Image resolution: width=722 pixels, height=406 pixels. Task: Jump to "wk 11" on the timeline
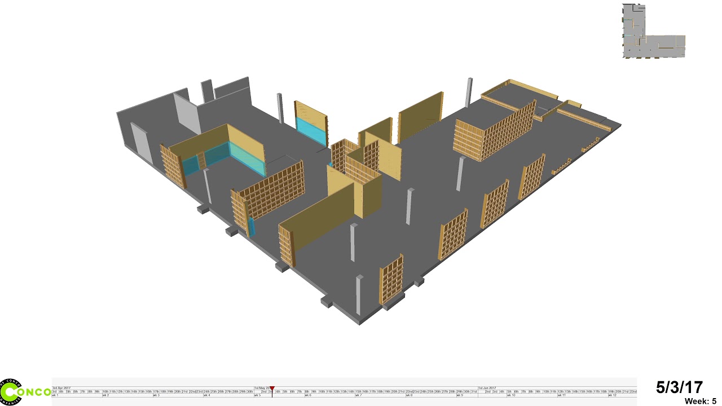click(562, 395)
